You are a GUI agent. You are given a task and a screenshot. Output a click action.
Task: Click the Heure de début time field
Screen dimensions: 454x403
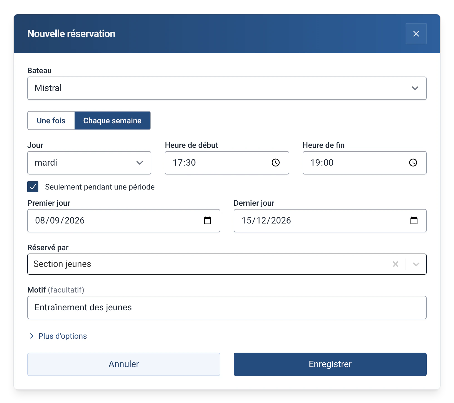(227, 163)
